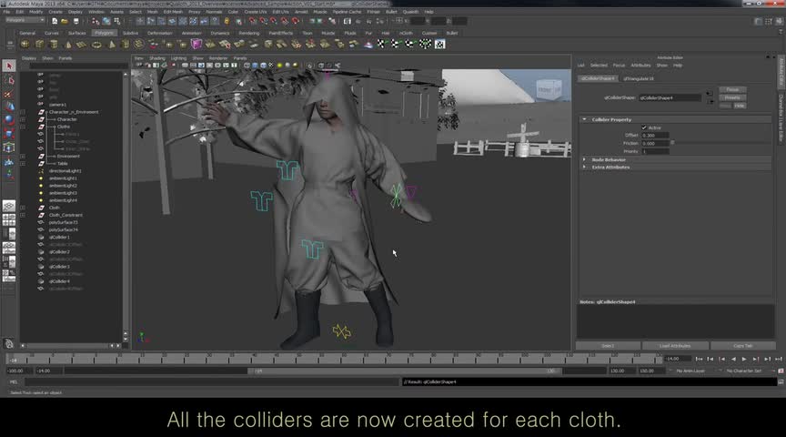The height and width of the screenshot is (437, 786).
Task: Expand the Node Behavior section
Action: coord(584,159)
